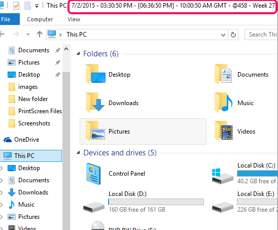Open the Downloads folder icon in Folders
This screenshot has width=278, height=230.
coord(95,103)
